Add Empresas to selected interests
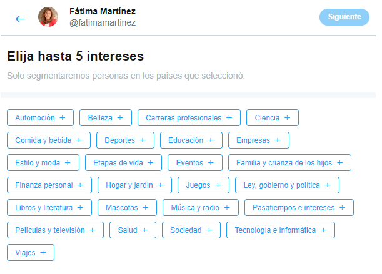382x274 pixels. point(258,140)
